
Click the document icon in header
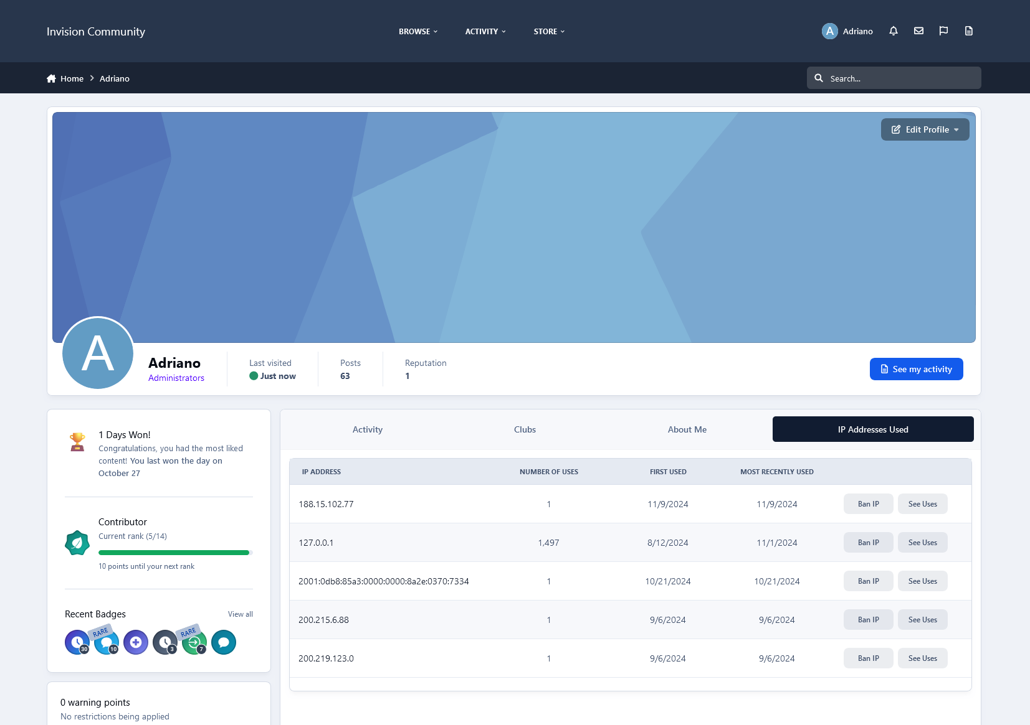(x=968, y=31)
